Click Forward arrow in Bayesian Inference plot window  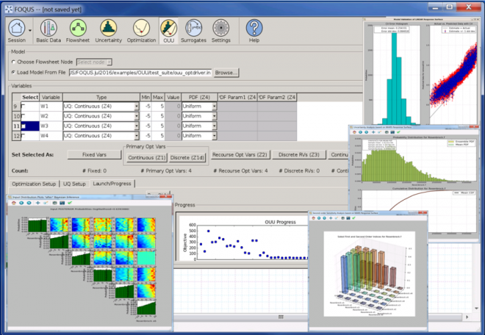pos(29,203)
